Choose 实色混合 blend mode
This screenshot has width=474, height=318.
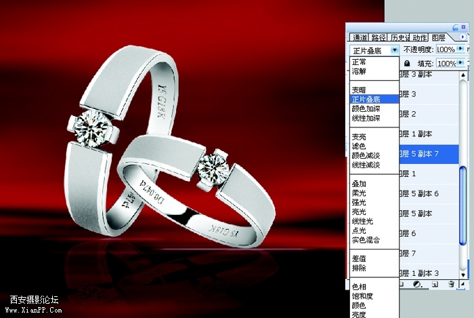[x=374, y=240]
